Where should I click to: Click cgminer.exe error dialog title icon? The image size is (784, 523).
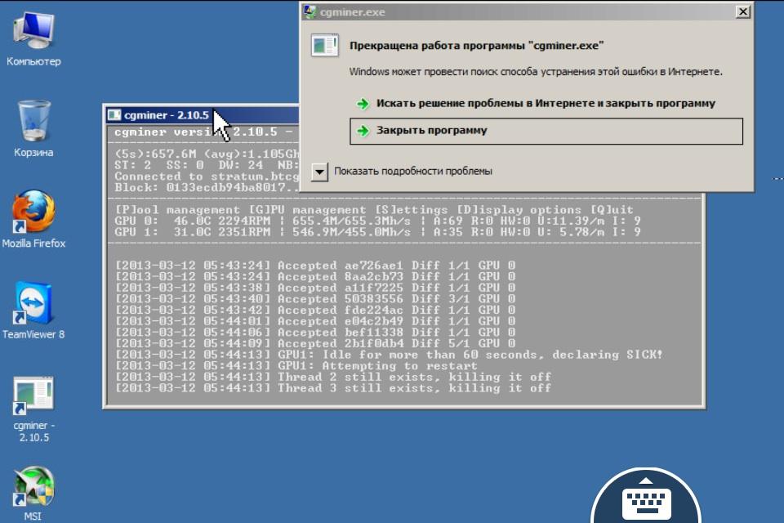(310, 11)
